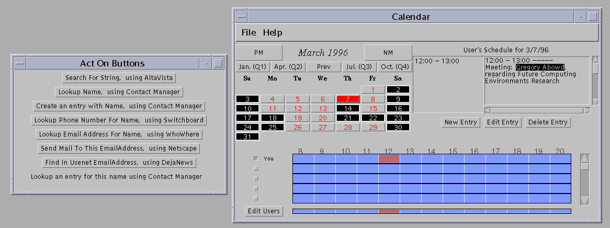This screenshot has height=228, width=610.
Task: Click the schedule horizontal scrollbar right arrow
Action: 586,110
